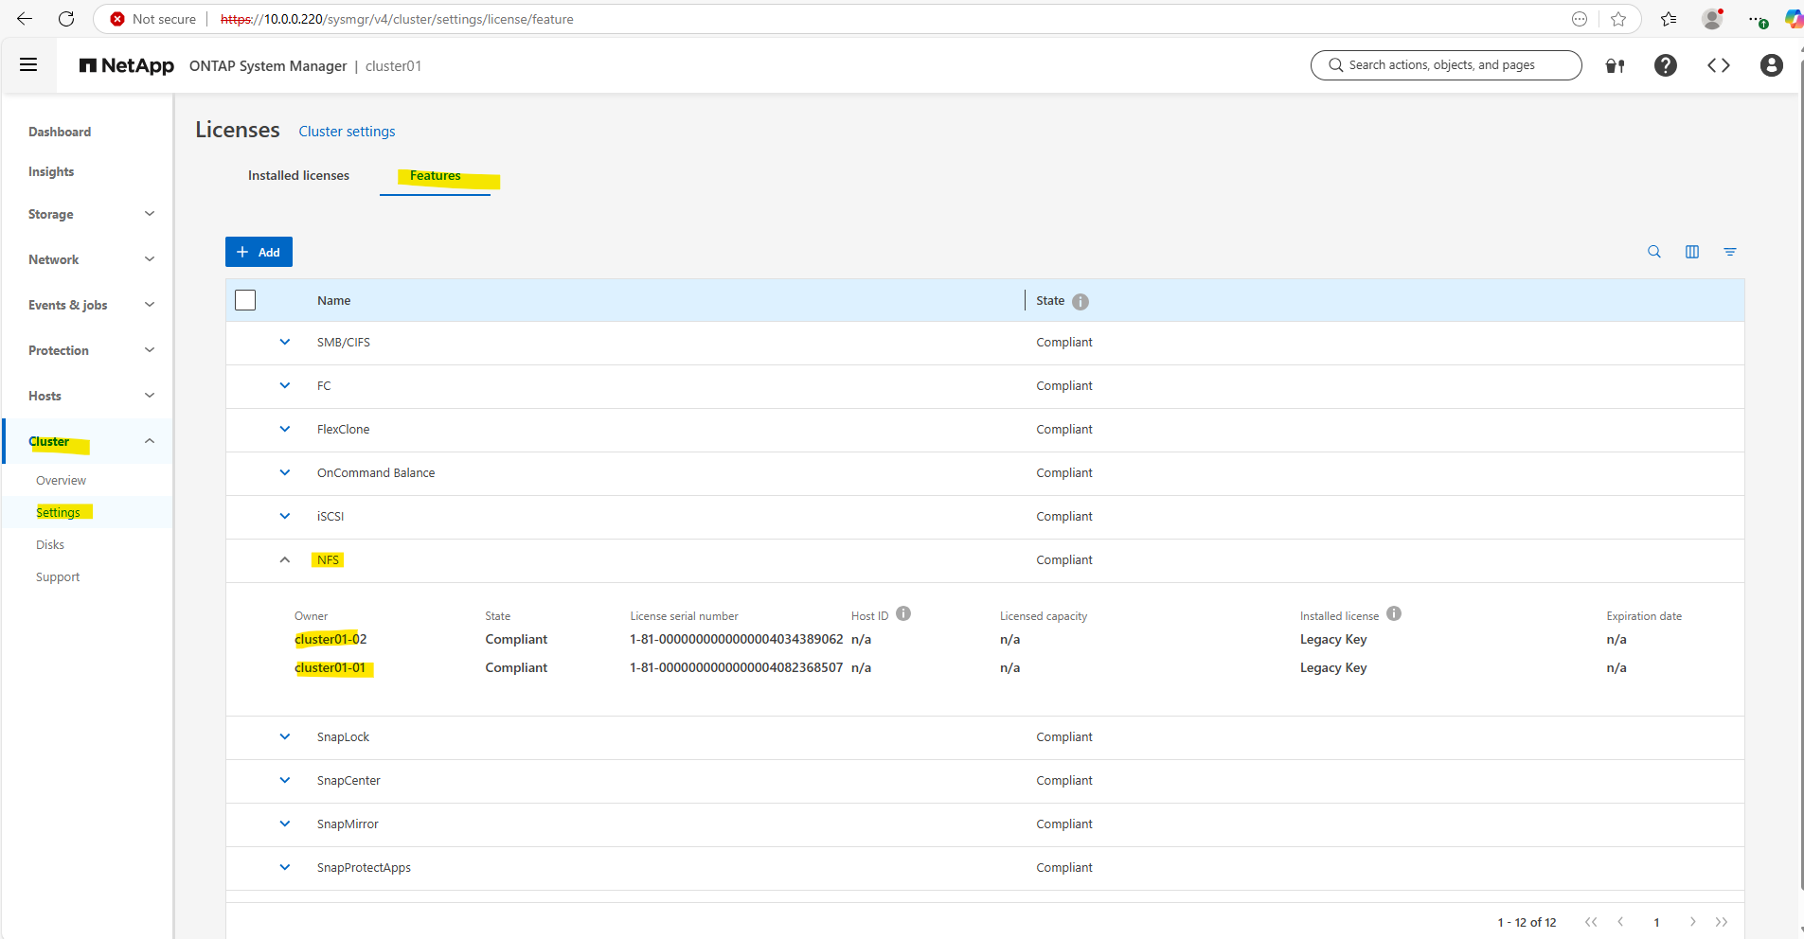
Task: Open the help question mark icon
Action: pos(1666,65)
